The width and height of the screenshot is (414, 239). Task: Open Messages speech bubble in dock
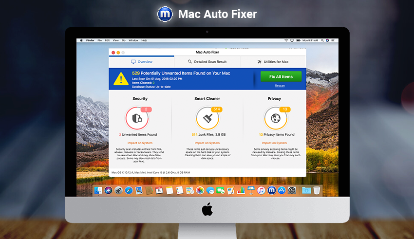click(x=210, y=190)
